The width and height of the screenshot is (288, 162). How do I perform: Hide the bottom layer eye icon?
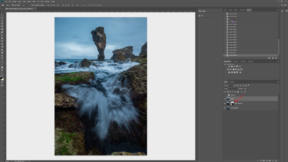[225, 108]
